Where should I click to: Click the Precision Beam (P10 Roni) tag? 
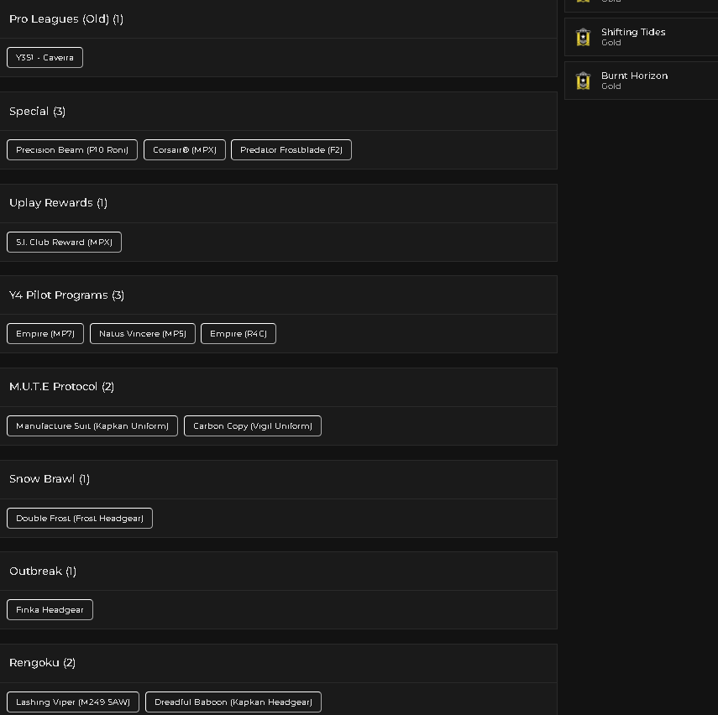72,150
